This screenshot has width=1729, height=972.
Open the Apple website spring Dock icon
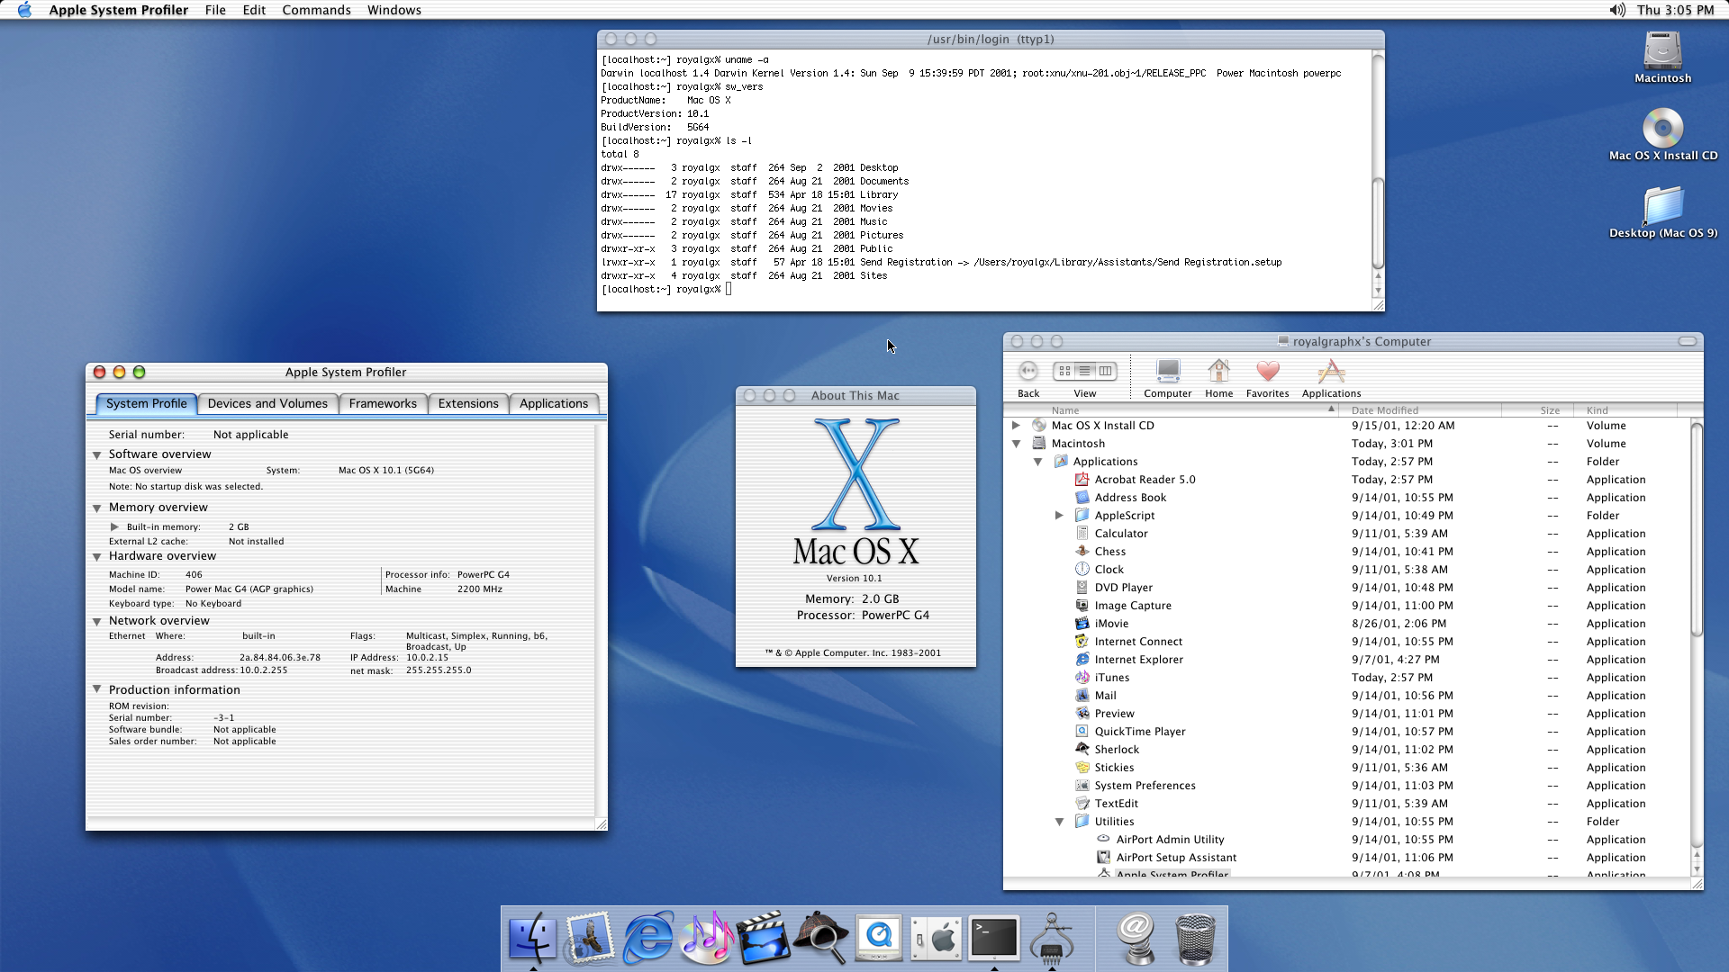[1137, 939]
